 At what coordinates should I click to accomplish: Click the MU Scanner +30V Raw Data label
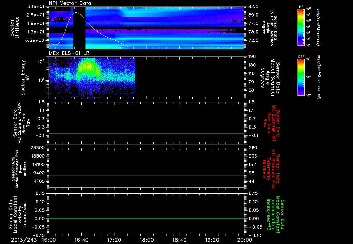point(21,123)
